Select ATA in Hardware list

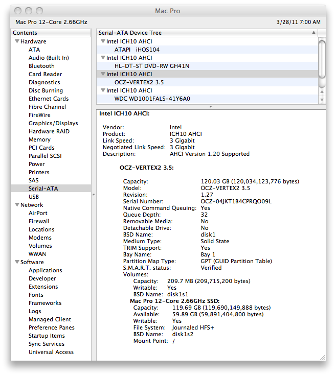[34, 50]
